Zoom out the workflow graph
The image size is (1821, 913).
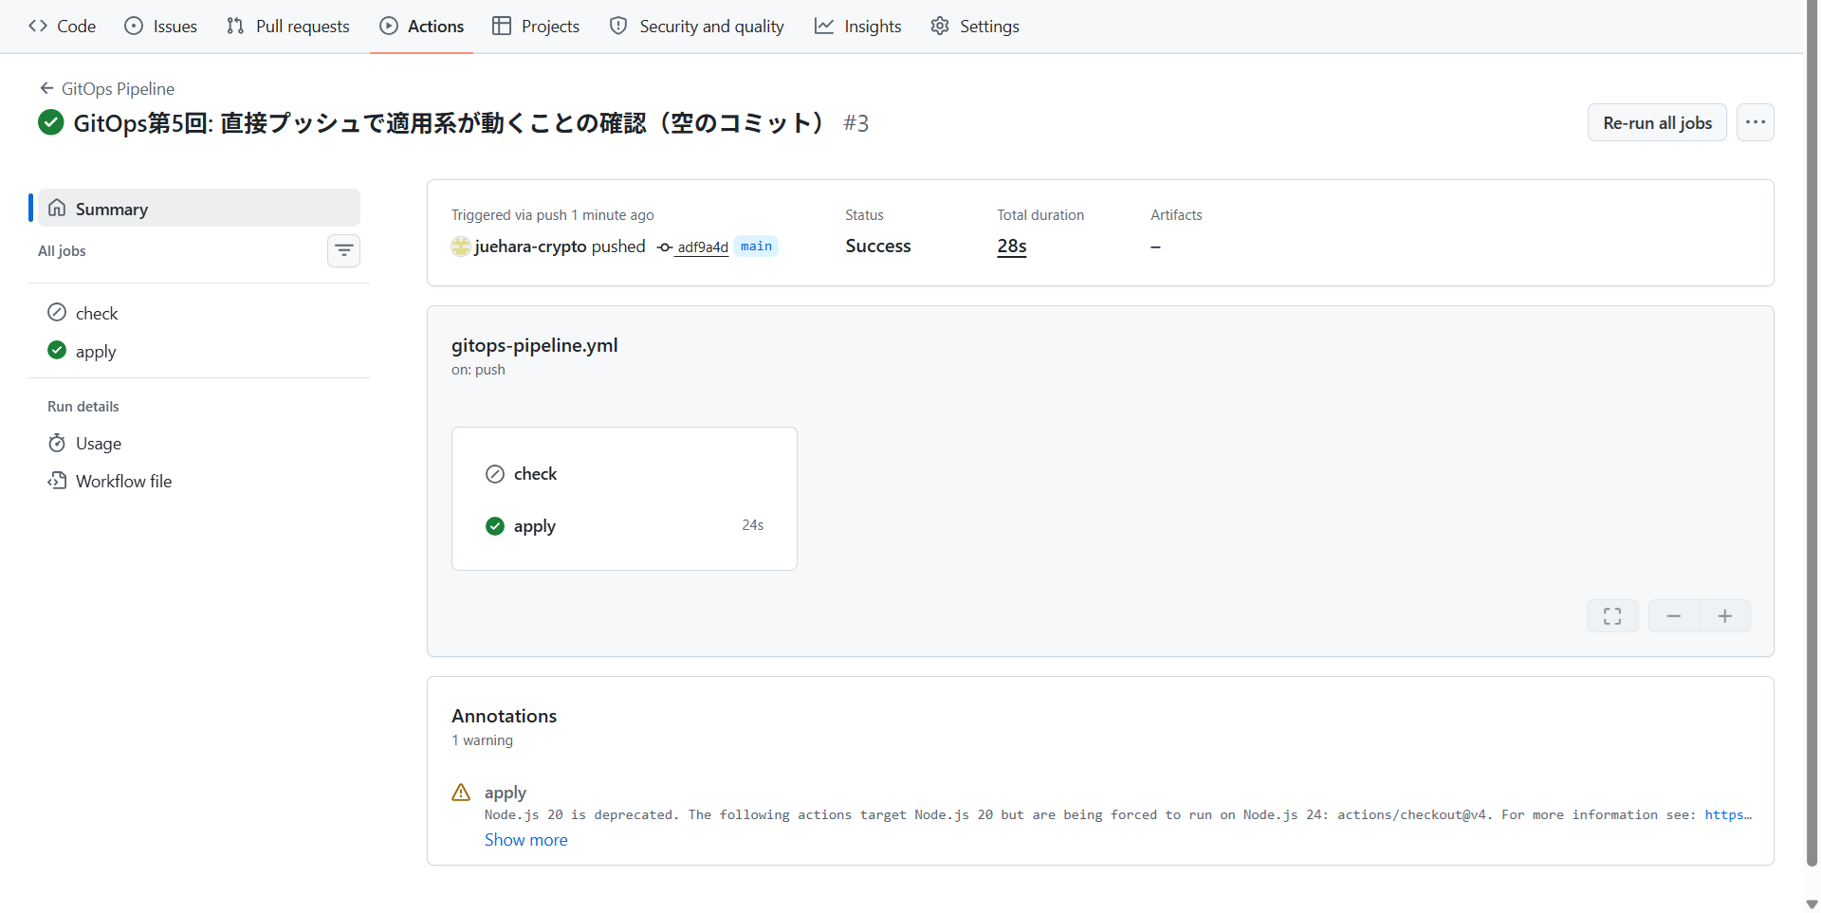(x=1674, y=616)
